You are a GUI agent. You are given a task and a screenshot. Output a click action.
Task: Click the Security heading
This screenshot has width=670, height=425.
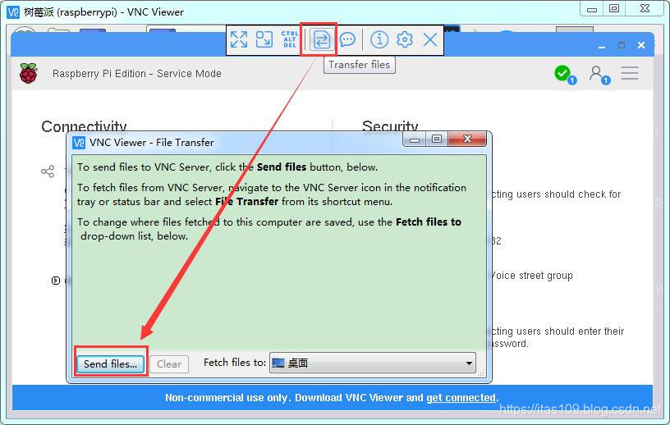pyautogui.click(x=390, y=126)
